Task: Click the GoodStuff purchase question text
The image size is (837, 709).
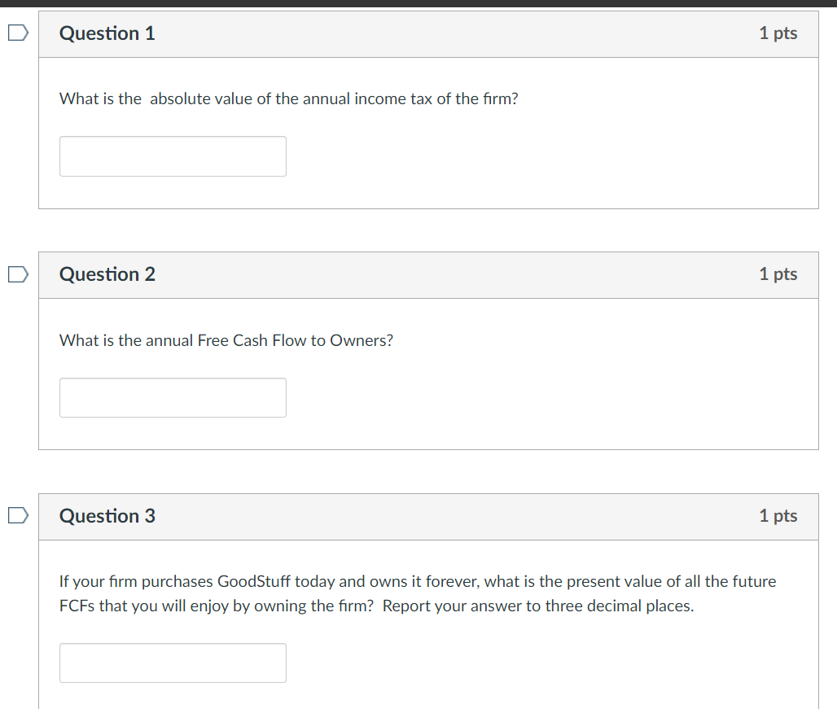Action: tap(417, 593)
